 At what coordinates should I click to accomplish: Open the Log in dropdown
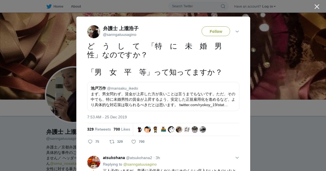coord(269,6)
